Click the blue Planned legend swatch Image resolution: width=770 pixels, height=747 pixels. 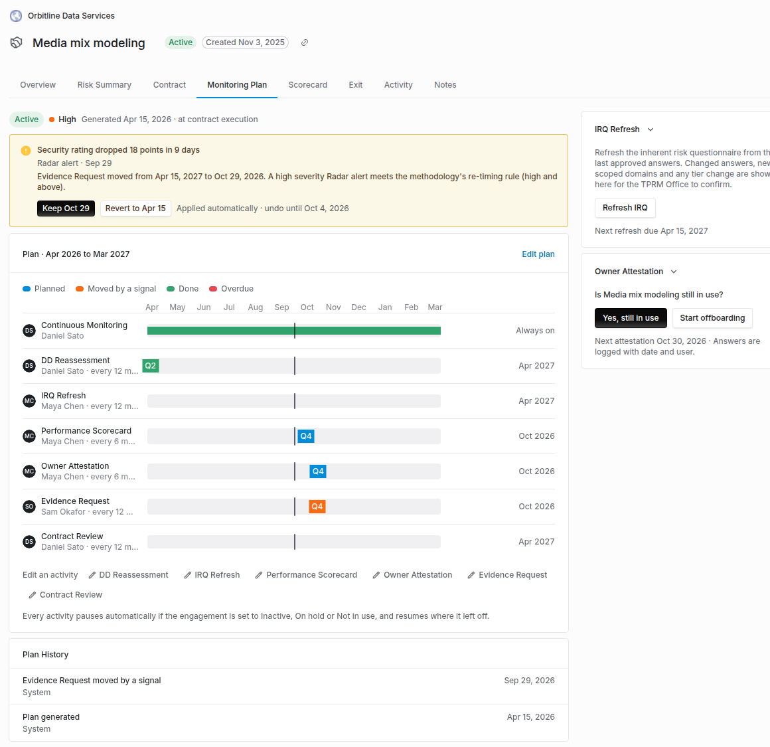pyautogui.click(x=27, y=289)
